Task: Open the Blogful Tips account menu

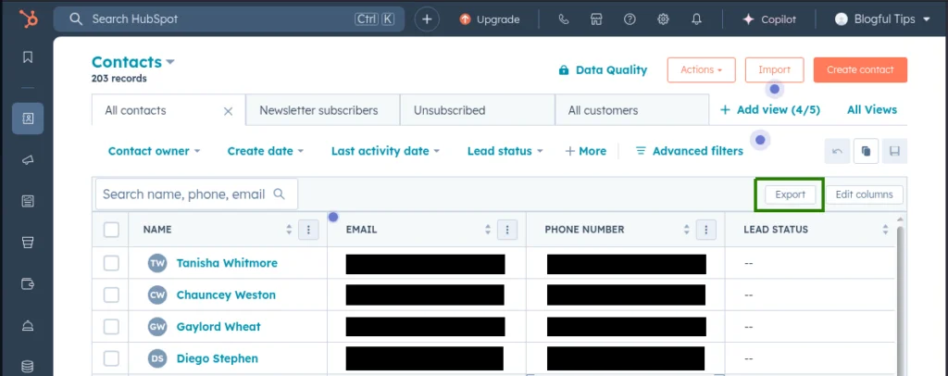Action: 882,19
